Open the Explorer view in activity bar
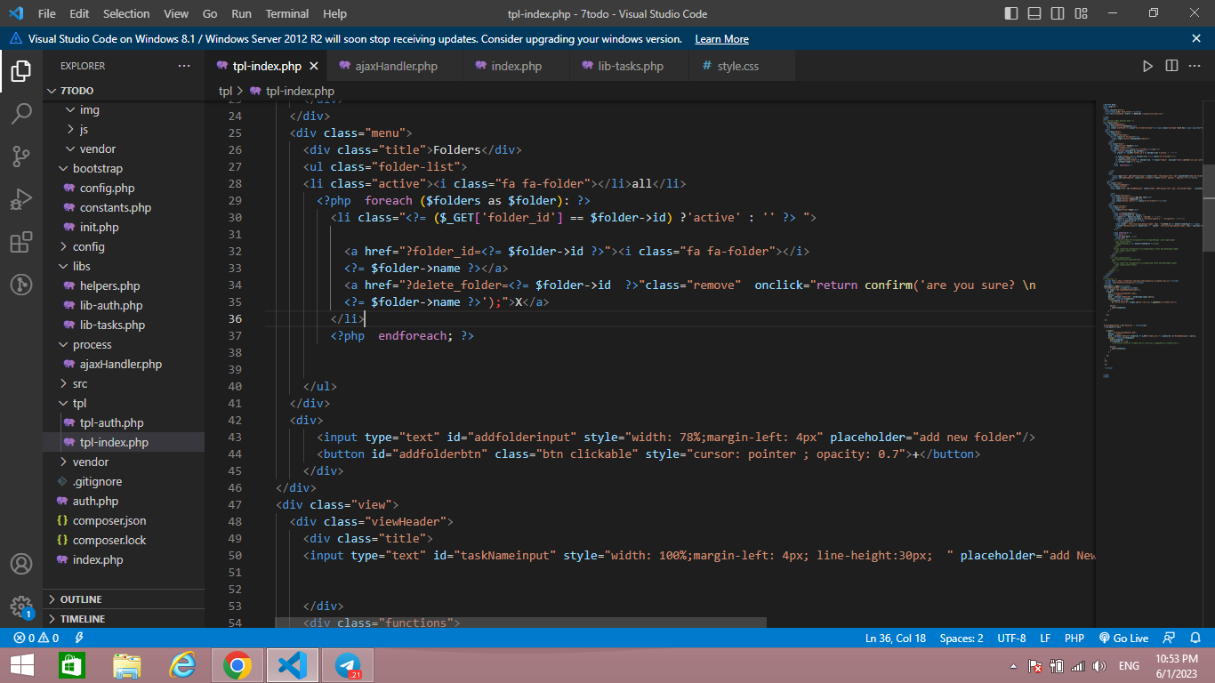The height and width of the screenshot is (683, 1215). [21, 71]
